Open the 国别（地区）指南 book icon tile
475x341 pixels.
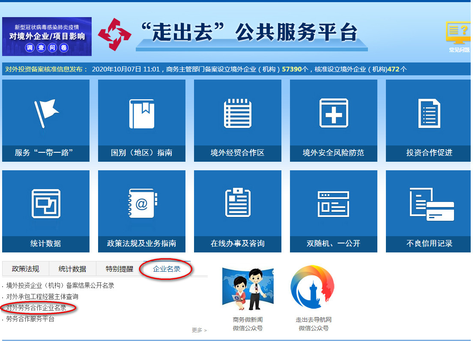tap(142, 120)
